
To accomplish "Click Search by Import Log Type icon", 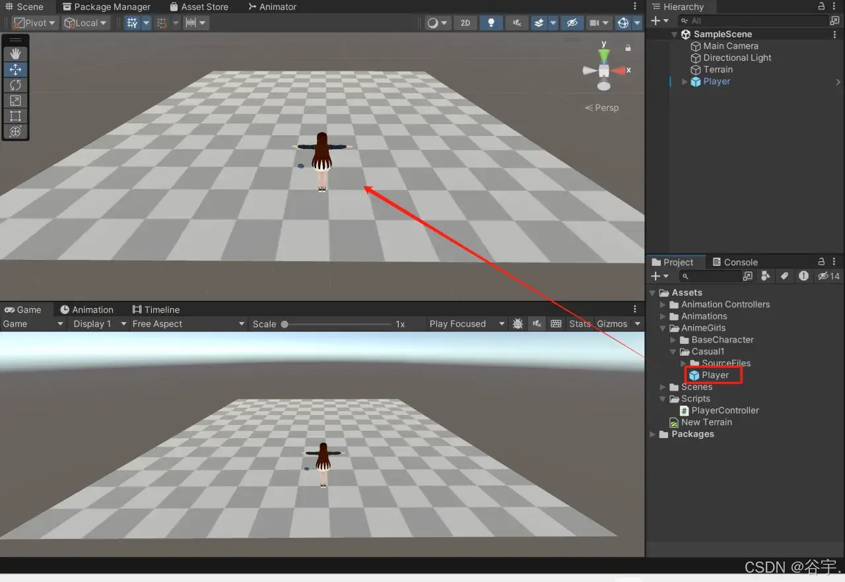I will coord(803,276).
